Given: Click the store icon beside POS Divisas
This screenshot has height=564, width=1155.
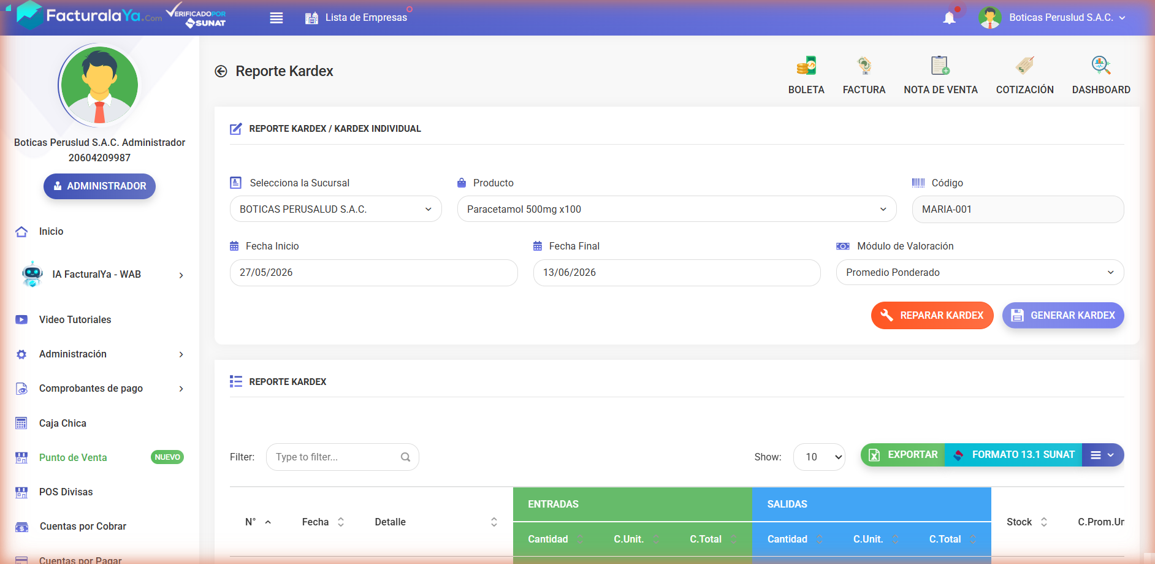Looking at the screenshot, I should point(21,492).
